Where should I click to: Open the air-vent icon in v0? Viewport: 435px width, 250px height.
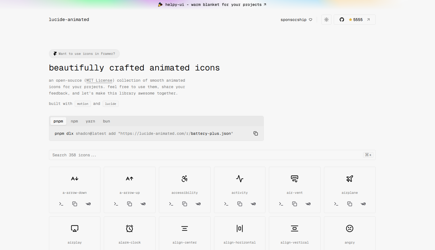point(308,204)
